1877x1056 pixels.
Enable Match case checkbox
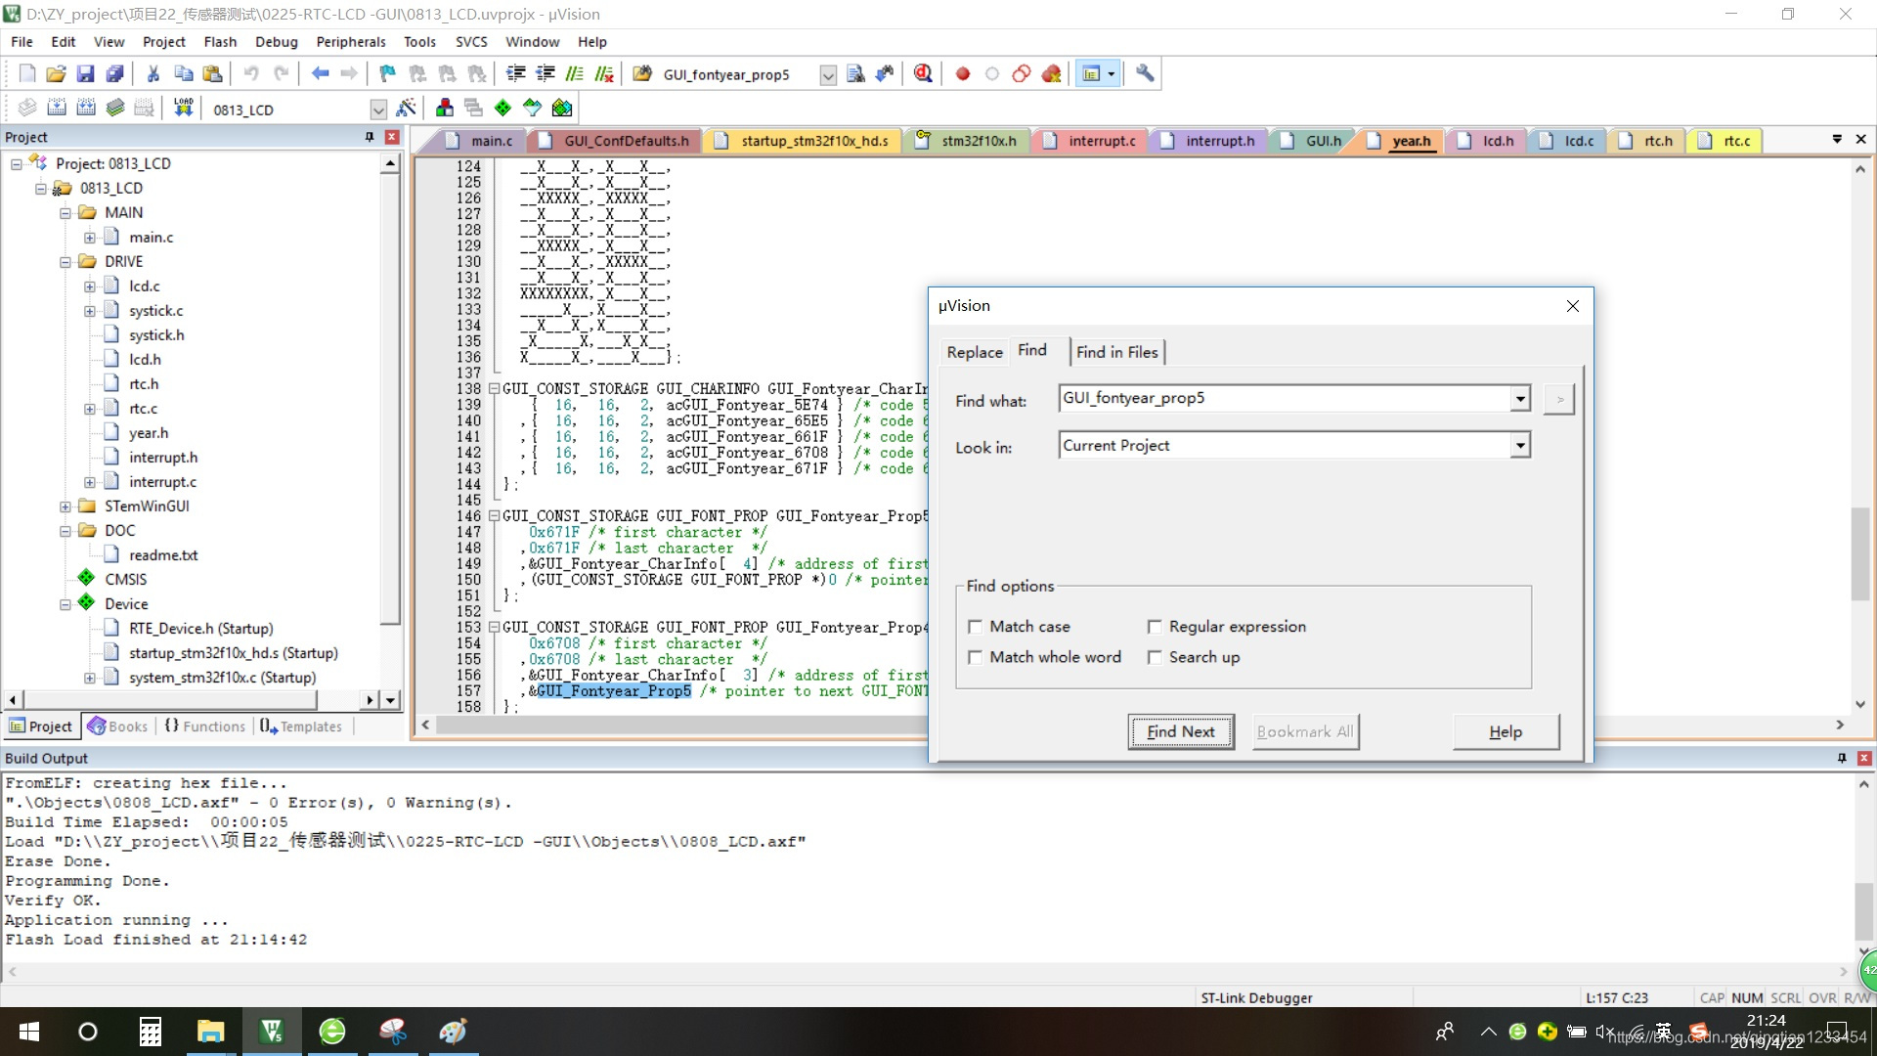click(975, 627)
